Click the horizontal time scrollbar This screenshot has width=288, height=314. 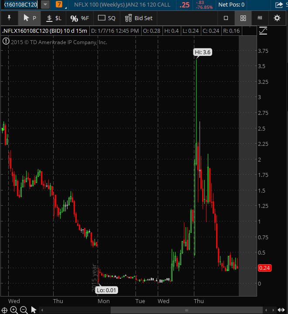coord(186,310)
